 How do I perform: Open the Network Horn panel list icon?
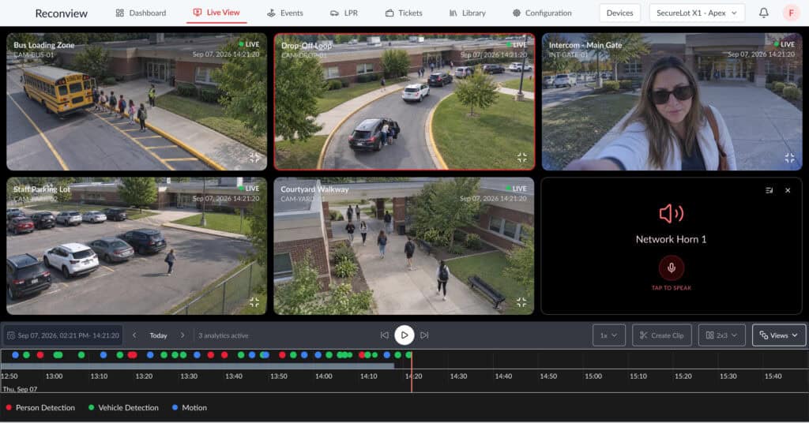pos(769,190)
